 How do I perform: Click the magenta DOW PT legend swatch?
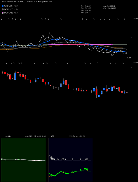(3, 13)
